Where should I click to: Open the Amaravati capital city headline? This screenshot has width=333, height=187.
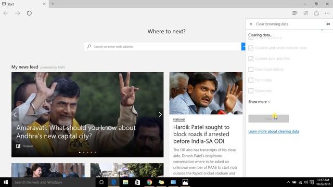click(x=76, y=131)
